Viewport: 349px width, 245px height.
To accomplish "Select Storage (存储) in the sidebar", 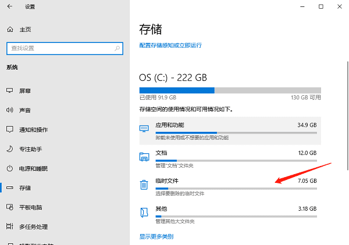I will pos(25,188).
